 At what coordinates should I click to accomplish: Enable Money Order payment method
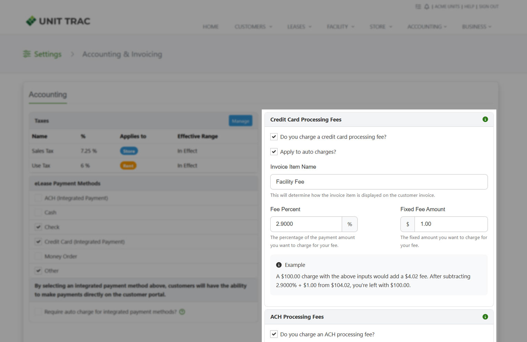(38, 256)
